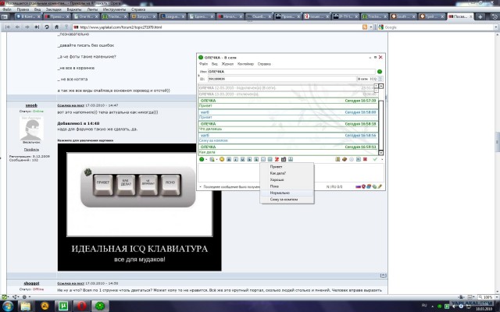The image size is (500, 312).
Task: Click the RU language indicator in tray
Action: 424,305
